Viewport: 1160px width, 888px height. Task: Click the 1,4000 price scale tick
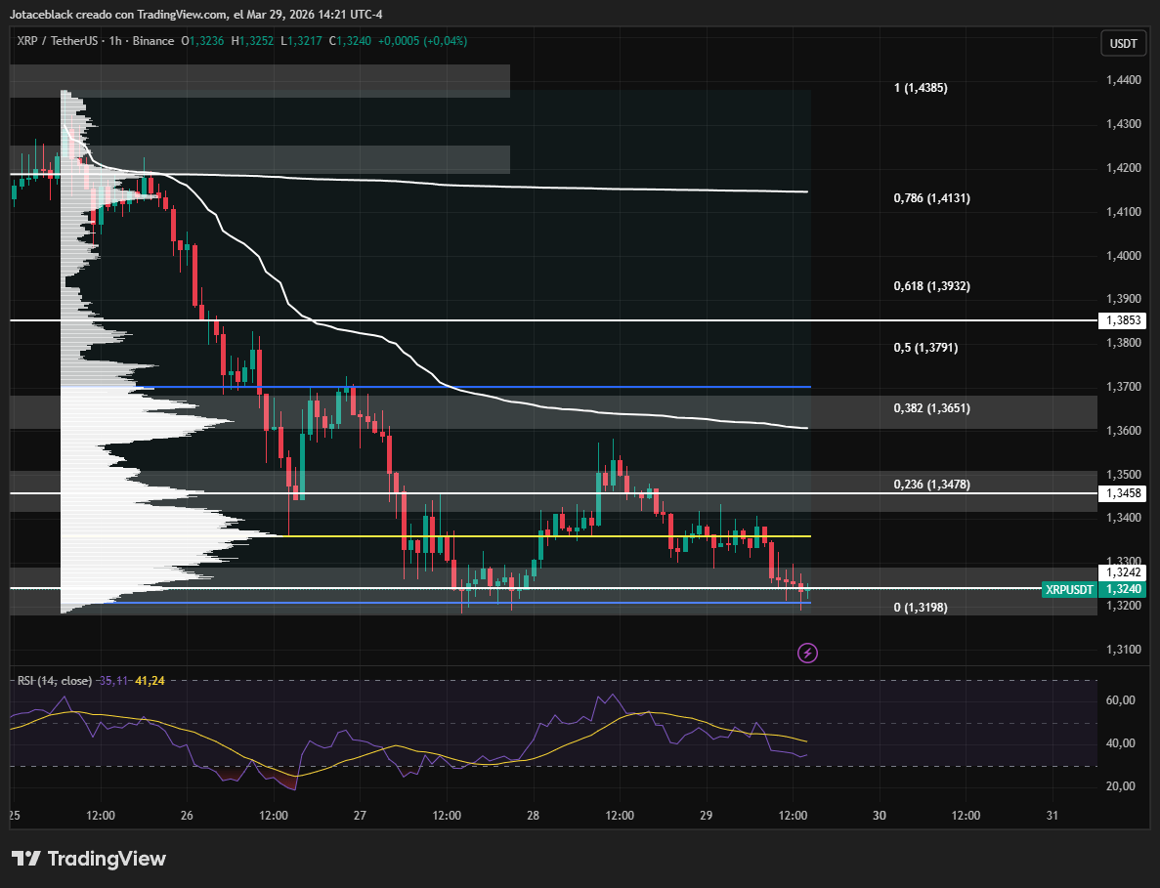pos(1122,255)
